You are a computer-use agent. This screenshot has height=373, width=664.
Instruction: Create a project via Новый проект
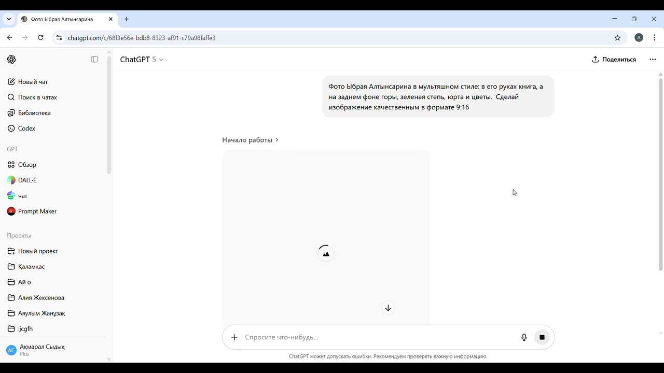point(54,251)
